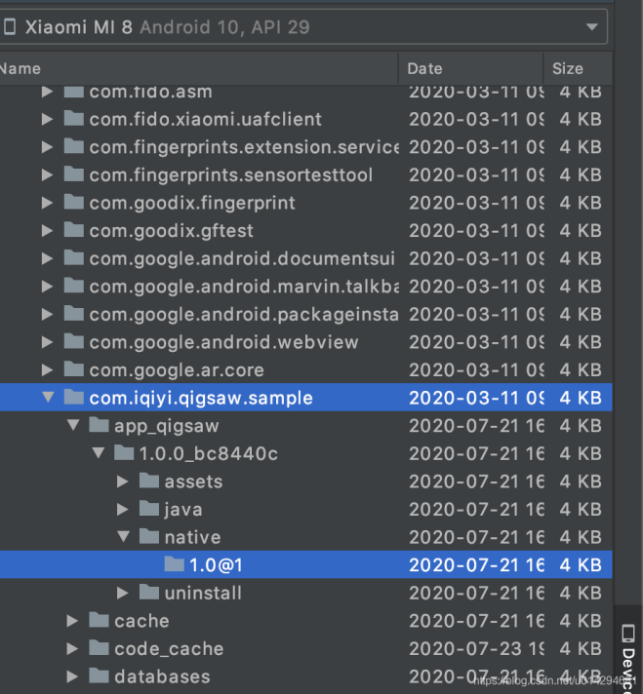Expand the com.google.android.webview folder
Viewport: 643px width, 694px height.
coord(47,342)
